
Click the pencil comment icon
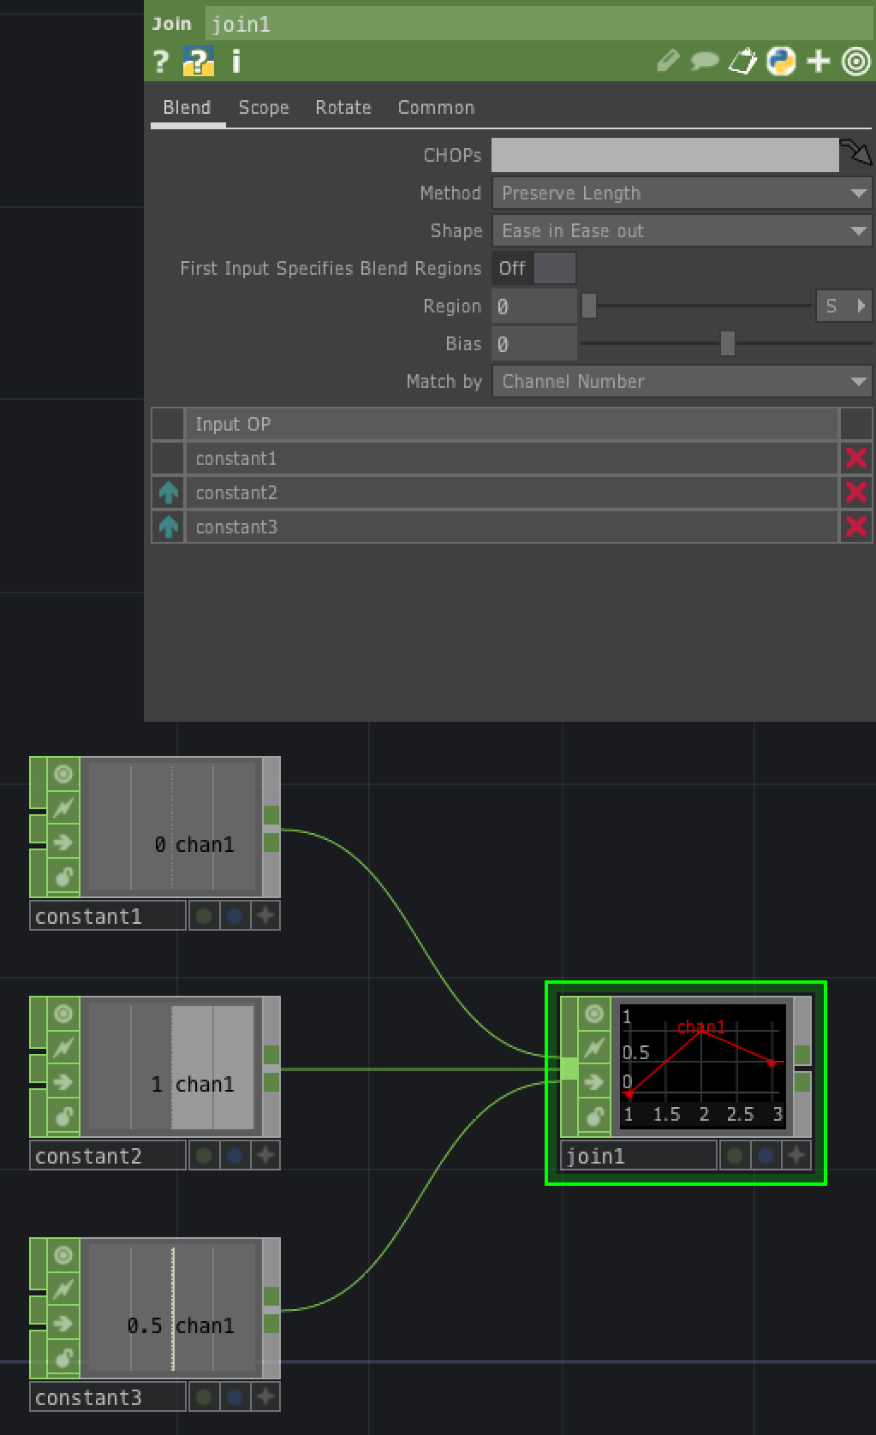668,61
